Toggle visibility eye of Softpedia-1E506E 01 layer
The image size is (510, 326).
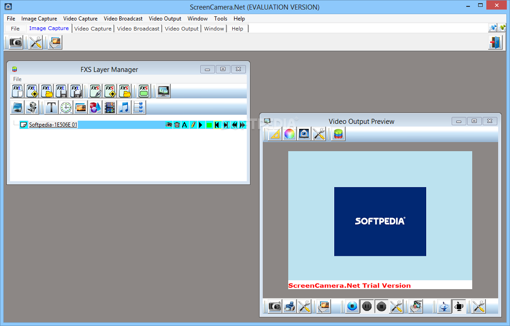click(x=168, y=125)
